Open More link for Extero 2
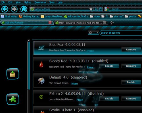142x113 pixels. click(x=80, y=100)
